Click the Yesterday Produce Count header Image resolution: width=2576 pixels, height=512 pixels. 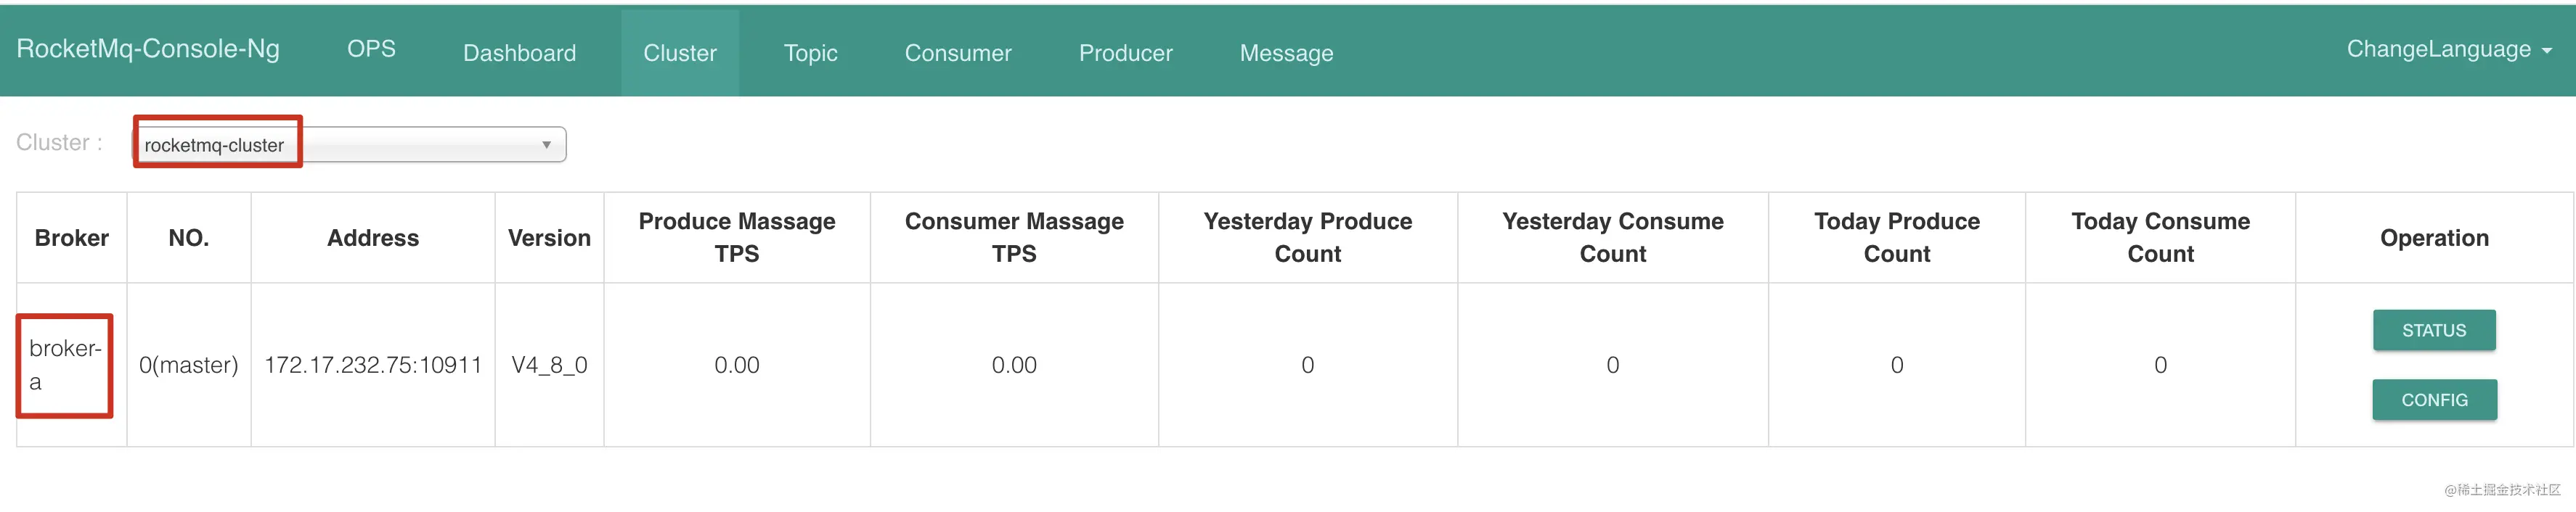coord(1307,238)
